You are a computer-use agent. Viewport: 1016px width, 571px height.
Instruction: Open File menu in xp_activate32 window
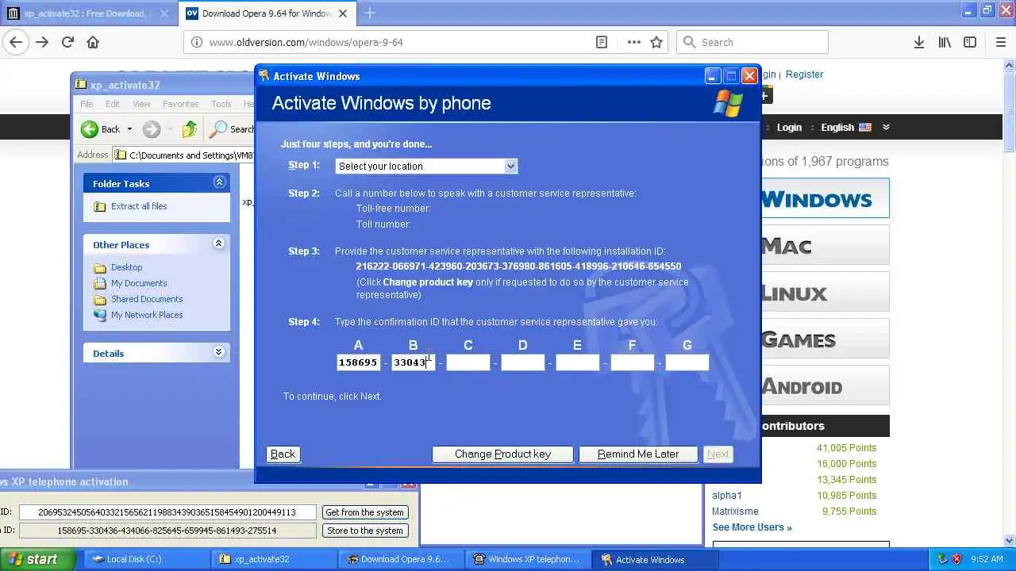click(87, 104)
